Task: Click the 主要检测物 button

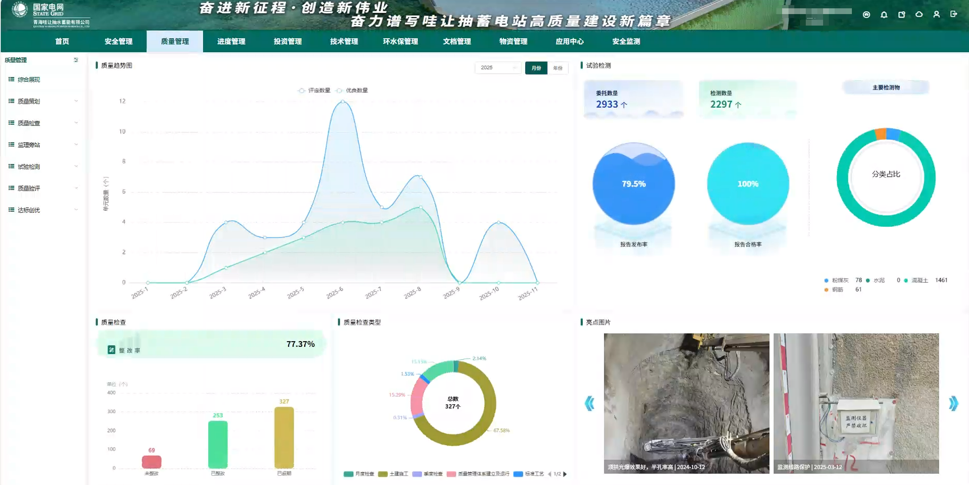Action: point(885,88)
